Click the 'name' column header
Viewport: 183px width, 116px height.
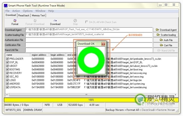click(18, 55)
